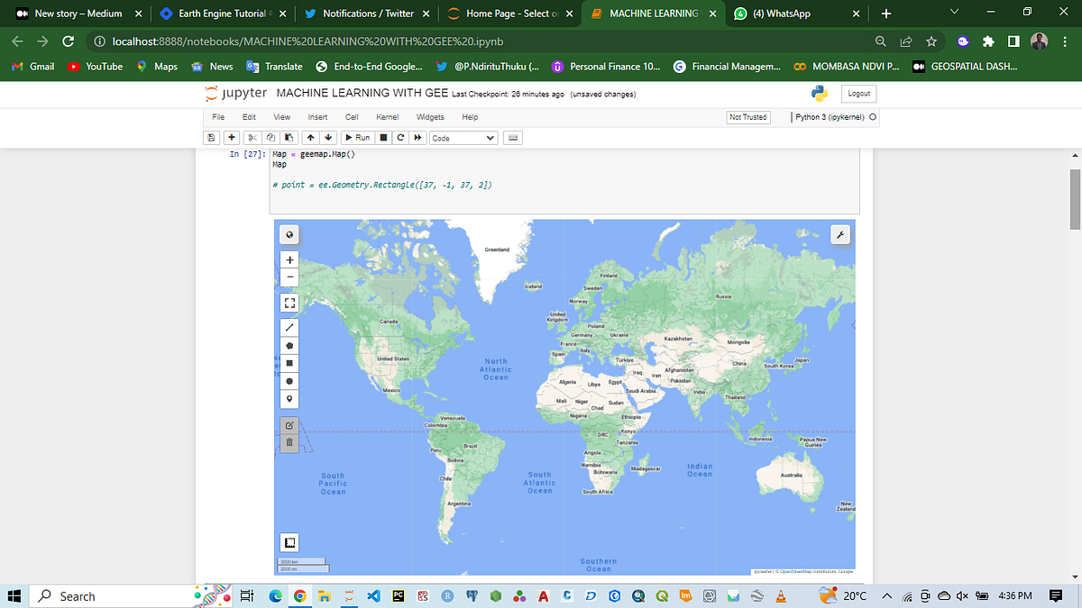
Task: Restart the kernel with the refresh icon
Action: 399,137
